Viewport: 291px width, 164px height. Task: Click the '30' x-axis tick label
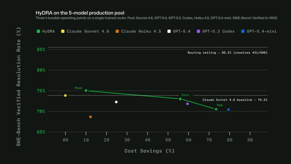(127, 140)
